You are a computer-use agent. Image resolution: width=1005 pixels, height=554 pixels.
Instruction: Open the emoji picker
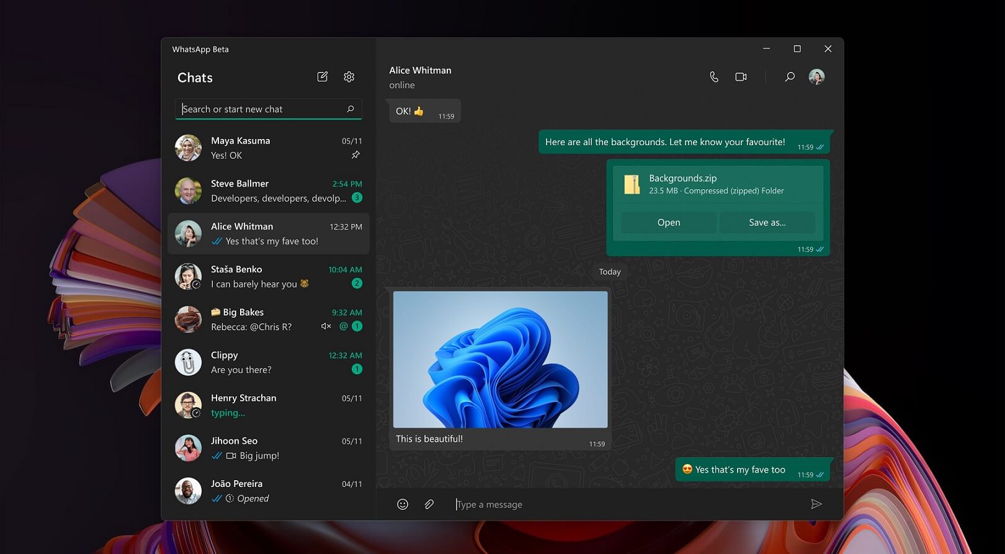[403, 504]
